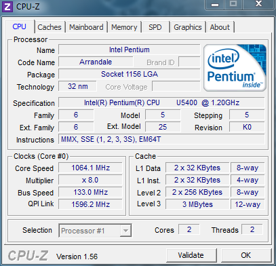This screenshot has height=266, width=276.
Task: Go to the SPD tab
Action: (155, 27)
